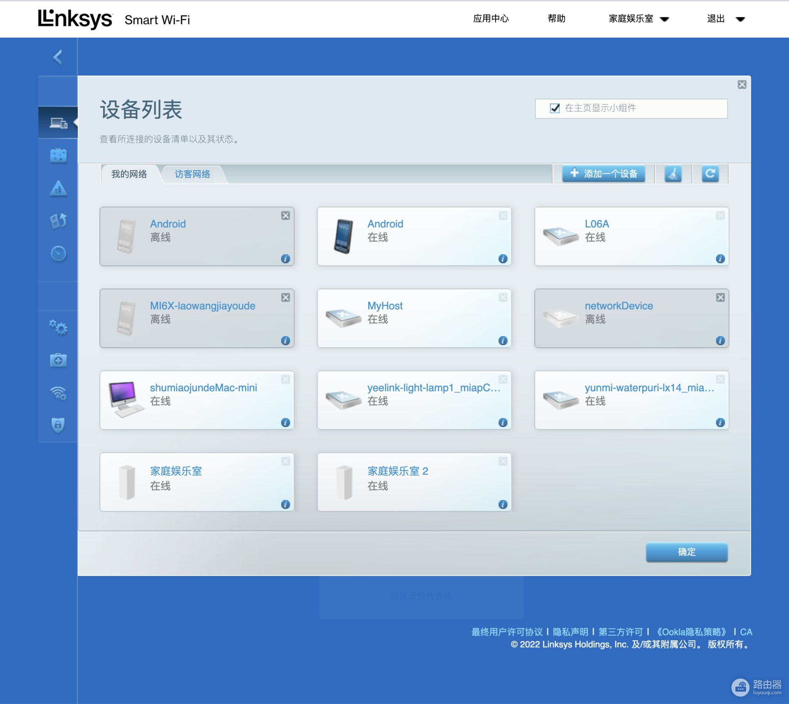Open the Guest Access sidebar icon
Screen dimensions: 789x704
click(58, 156)
